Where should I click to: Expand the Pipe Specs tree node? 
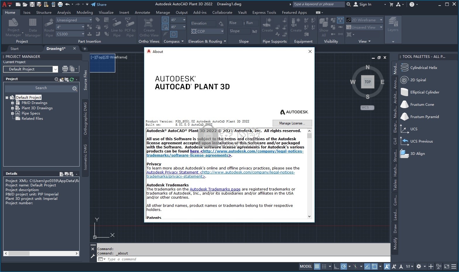13,113
